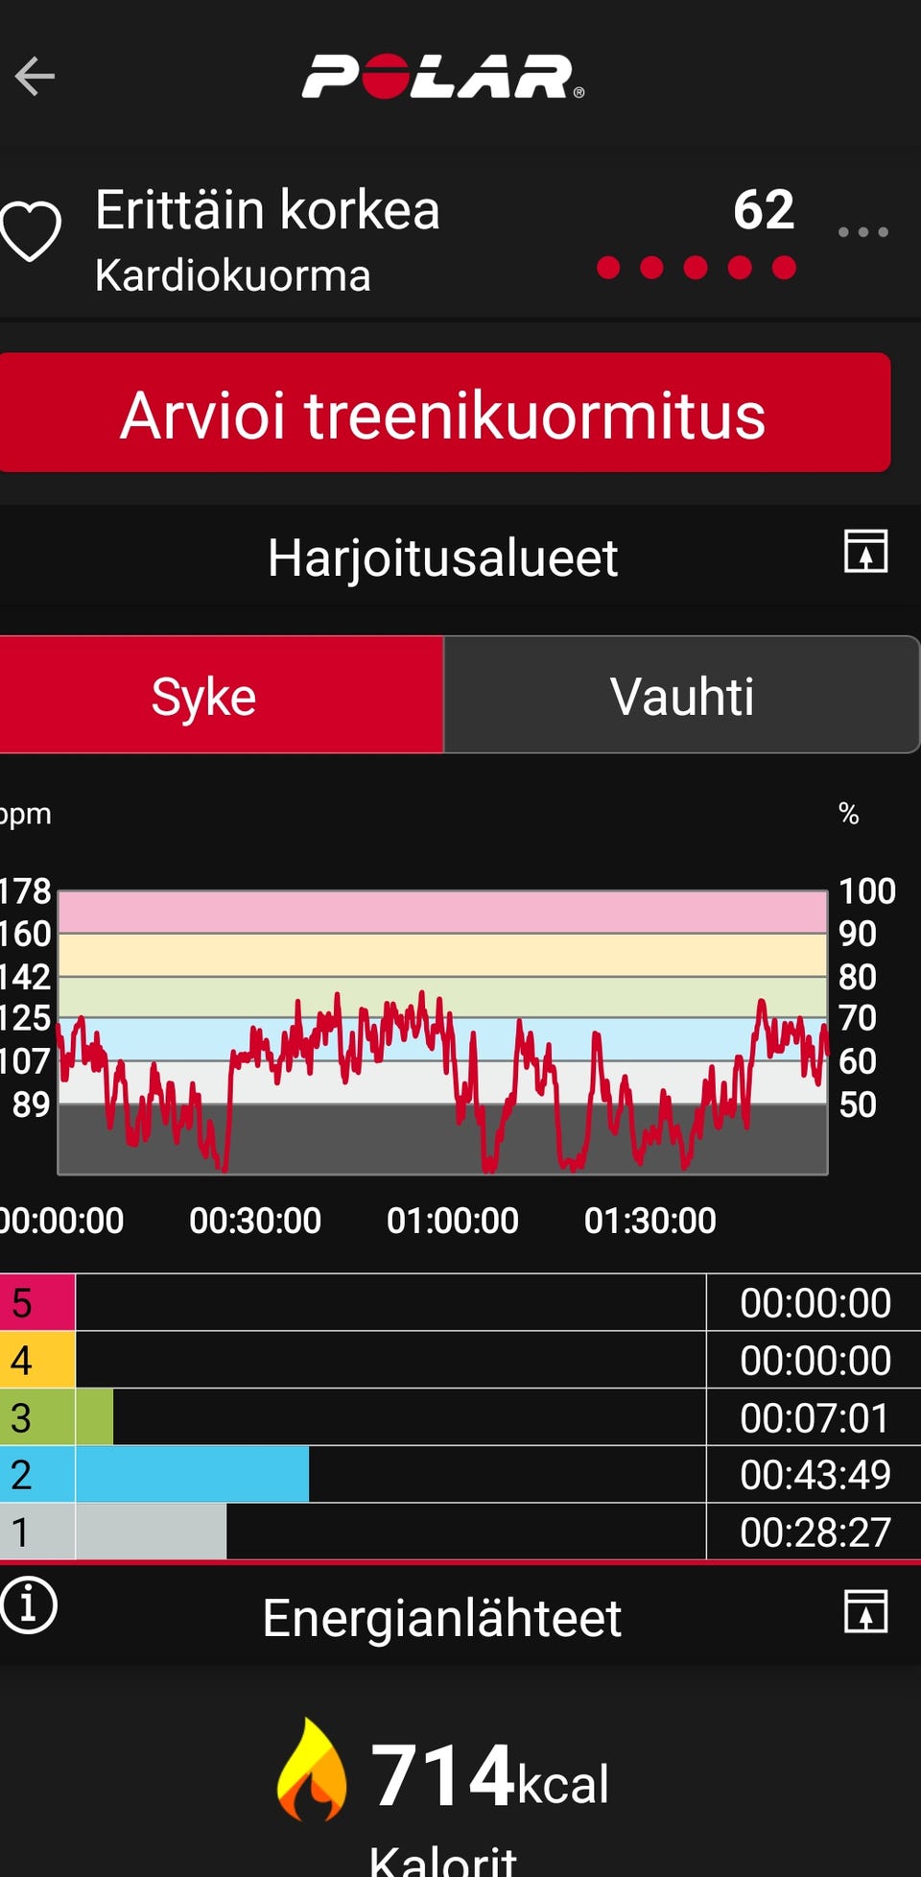Tap the 714 kcal calorie value

click(x=489, y=1775)
